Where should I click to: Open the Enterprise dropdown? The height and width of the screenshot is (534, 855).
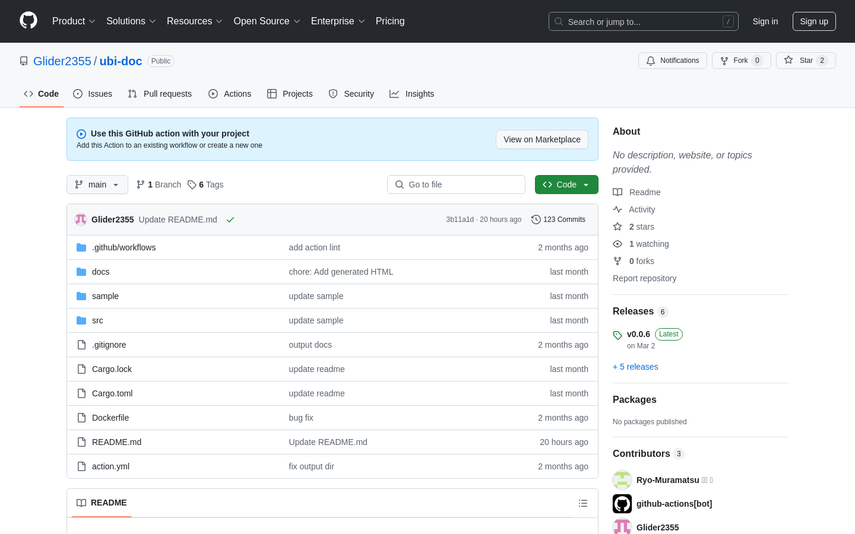338,21
